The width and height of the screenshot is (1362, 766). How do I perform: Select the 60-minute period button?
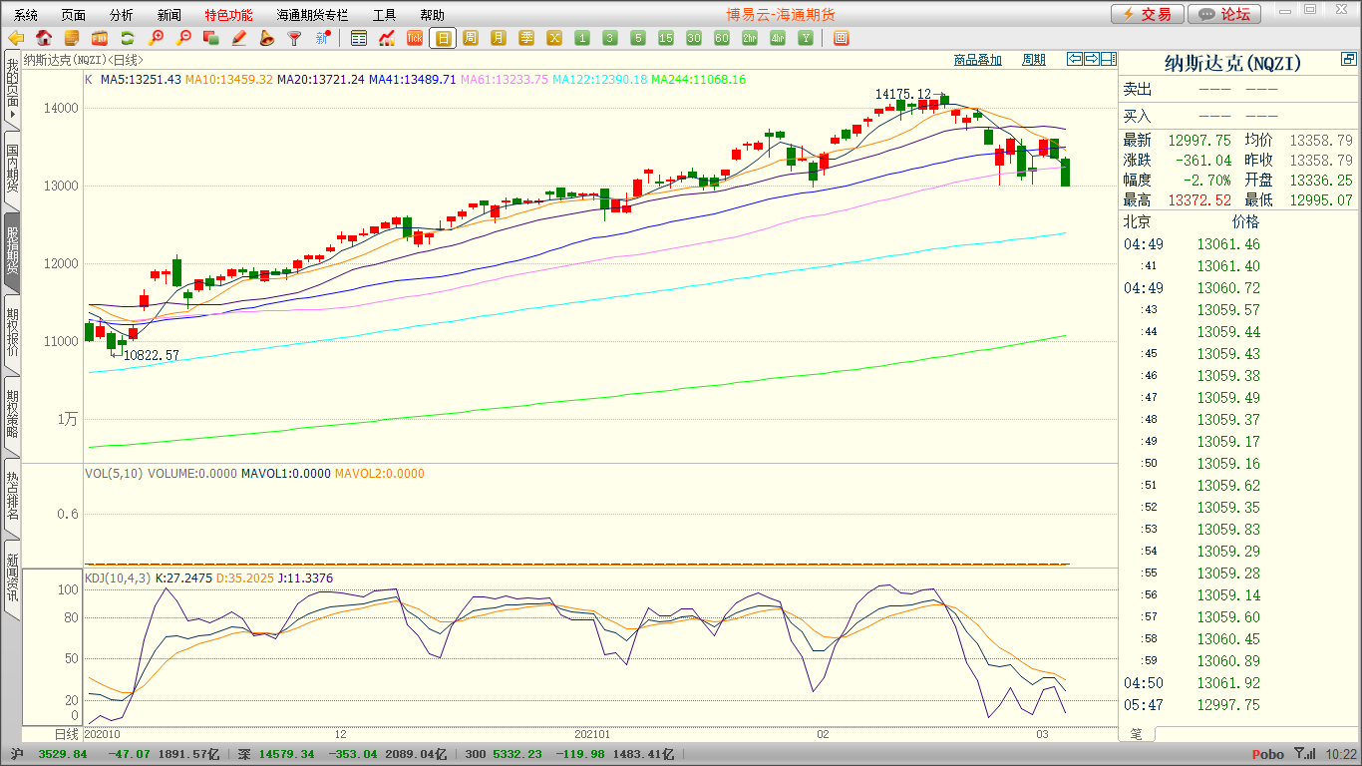722,38
